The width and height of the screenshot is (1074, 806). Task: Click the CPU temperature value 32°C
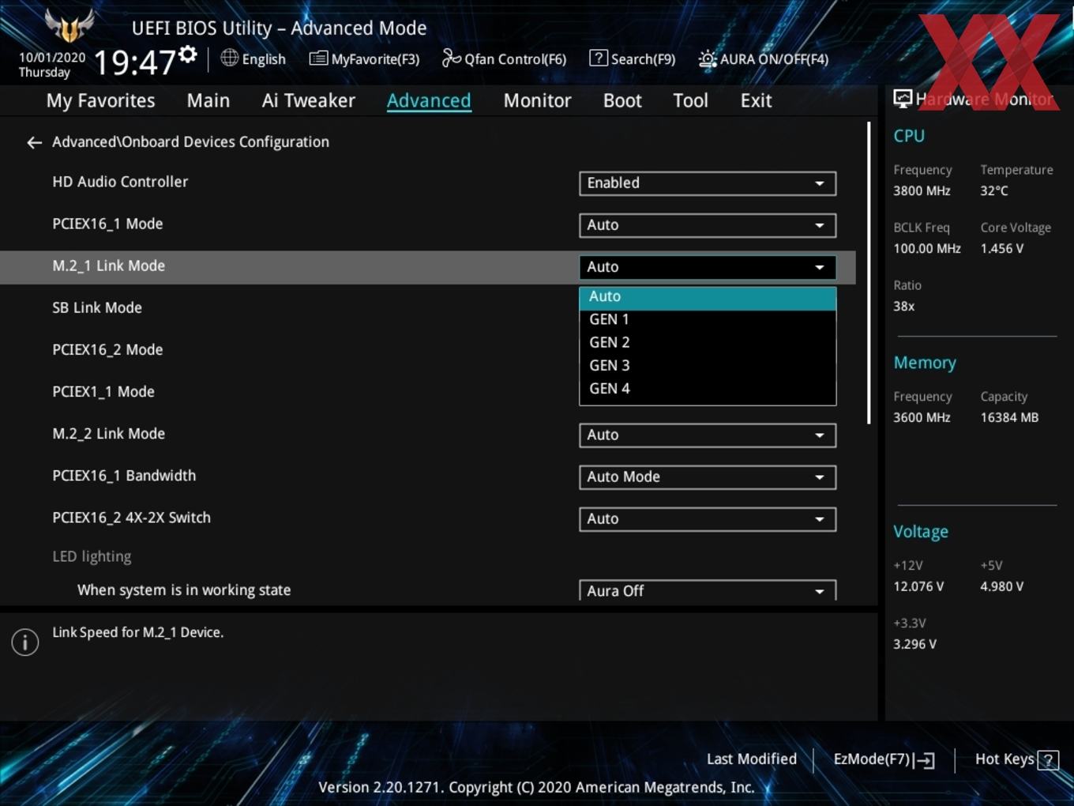[994, 191]
